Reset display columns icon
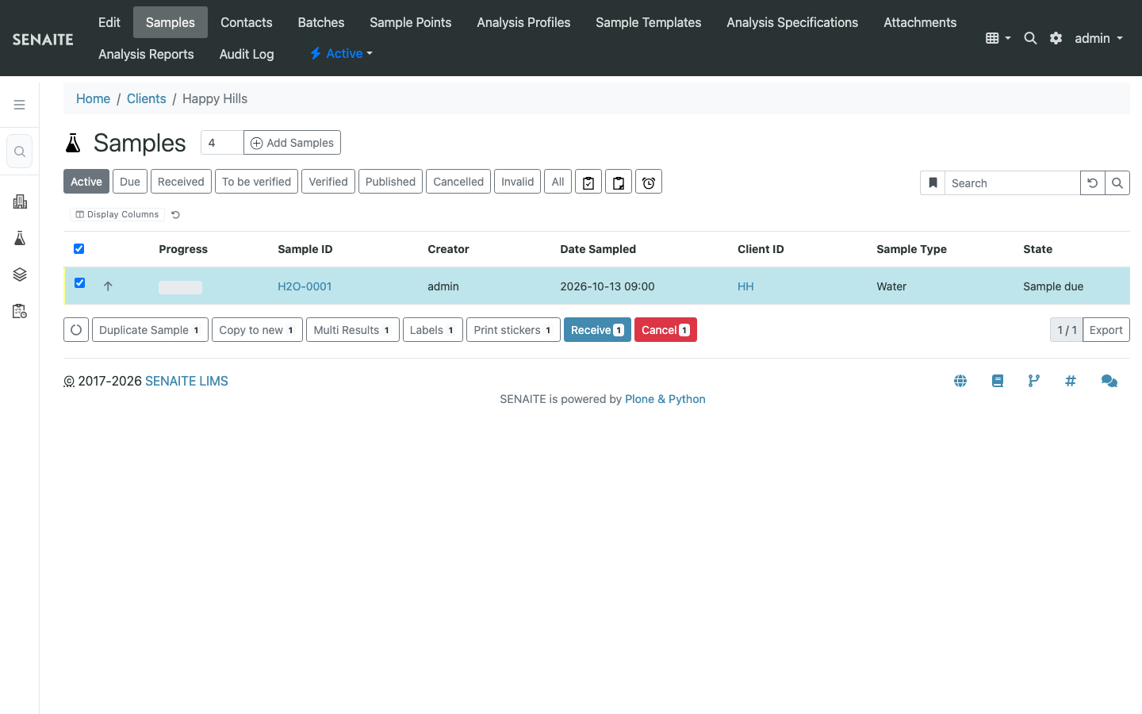Screen dimensions: 1142x714 [x=176, y=214]
